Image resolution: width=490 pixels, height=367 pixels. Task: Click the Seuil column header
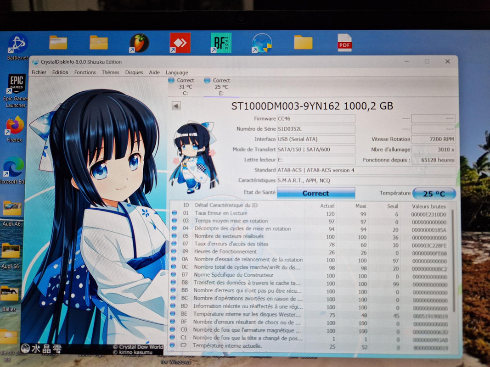(393, 206)
